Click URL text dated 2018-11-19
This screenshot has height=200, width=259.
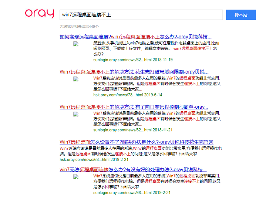click(133, 60)
